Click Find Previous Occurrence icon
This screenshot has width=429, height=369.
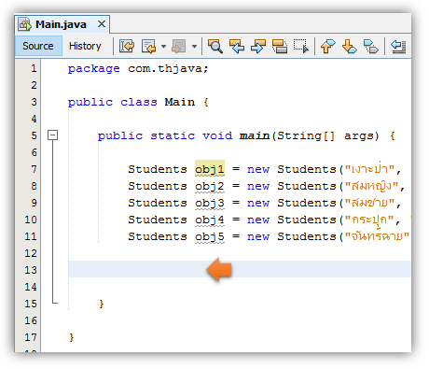[x=237, y=47]
